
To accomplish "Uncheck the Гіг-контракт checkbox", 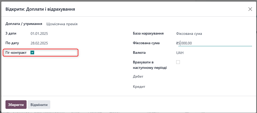I will [x=32, y=52].
